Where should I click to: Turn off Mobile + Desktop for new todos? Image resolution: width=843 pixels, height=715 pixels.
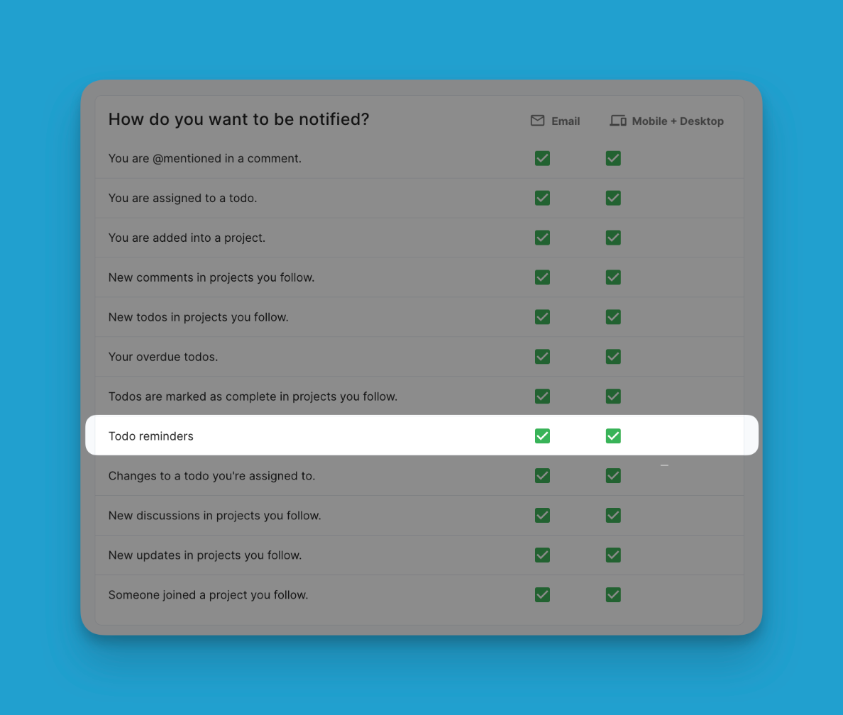tap(613, 317)
